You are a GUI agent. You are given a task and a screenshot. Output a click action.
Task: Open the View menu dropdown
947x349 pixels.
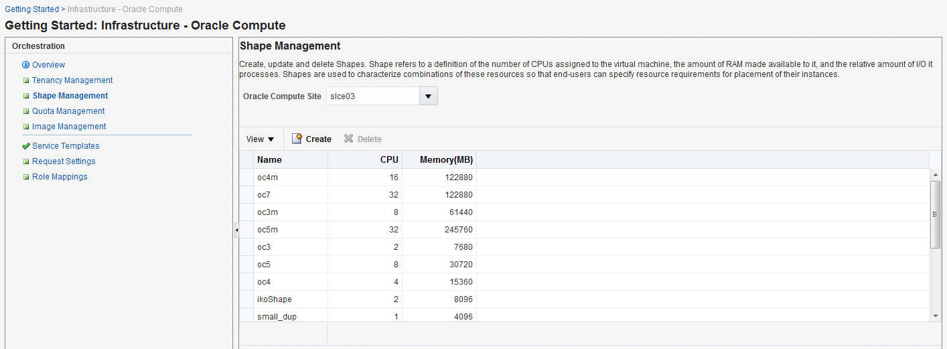point(261,139)
